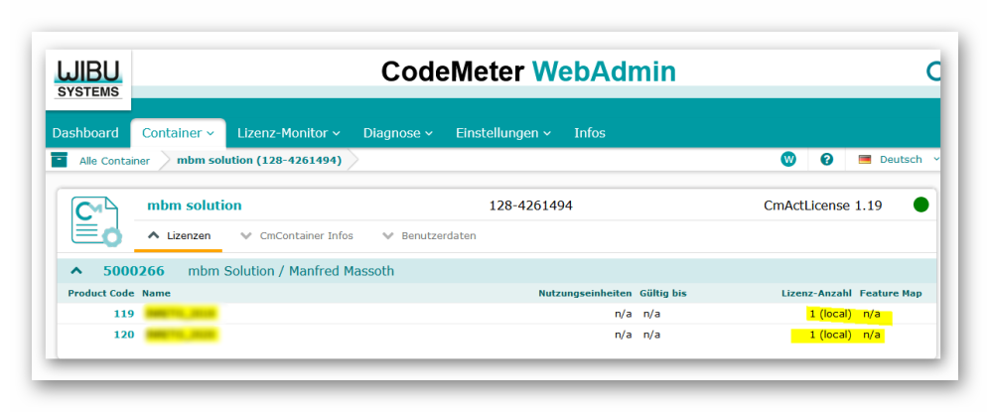Expand the Diagnose menu
Image resolution: width=990 pixels, height=412 pixels.
click(397, 133)
